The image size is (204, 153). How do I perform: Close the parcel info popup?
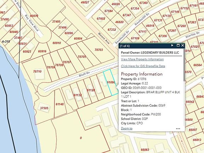pos(182,45)
